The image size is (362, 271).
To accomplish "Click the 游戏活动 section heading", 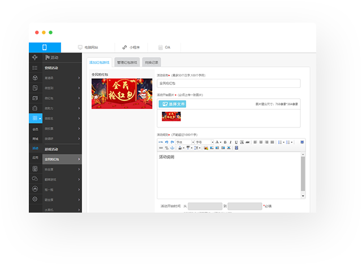I will tap(51, 149).
